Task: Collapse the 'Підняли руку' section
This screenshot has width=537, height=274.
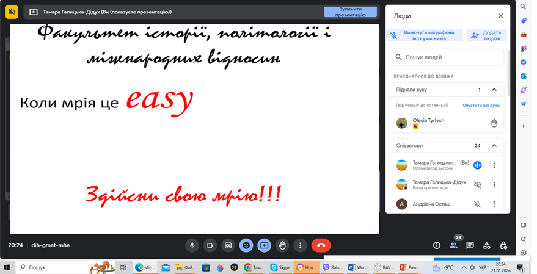Action: 494,90
